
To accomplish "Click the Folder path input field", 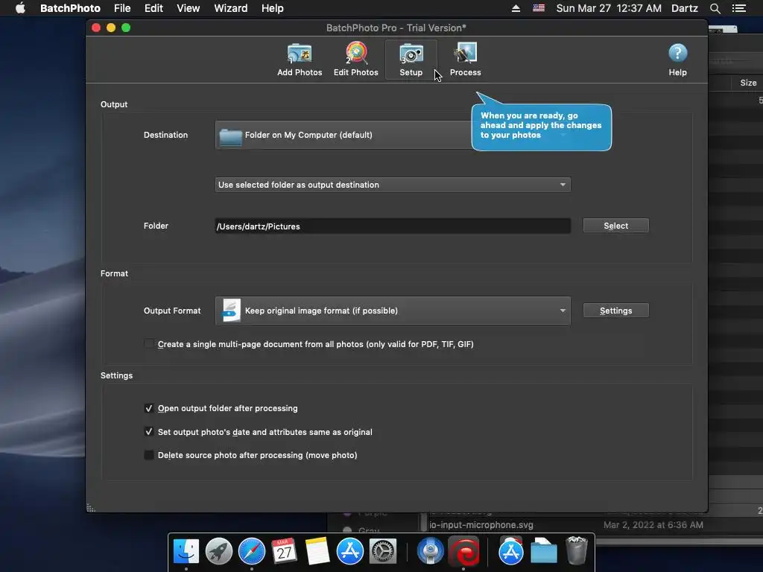I will 393,226.
